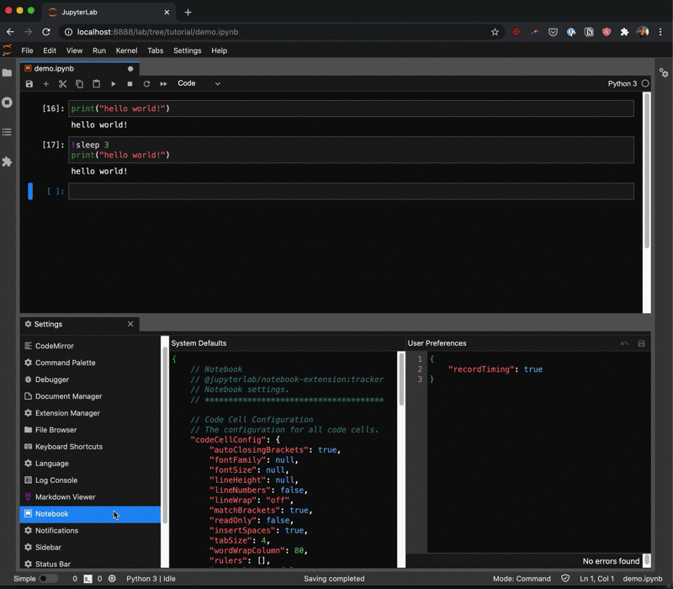Interrupt the kernel with the stop icon
This screenshot has width=673, height=589.
pos(130,84)
